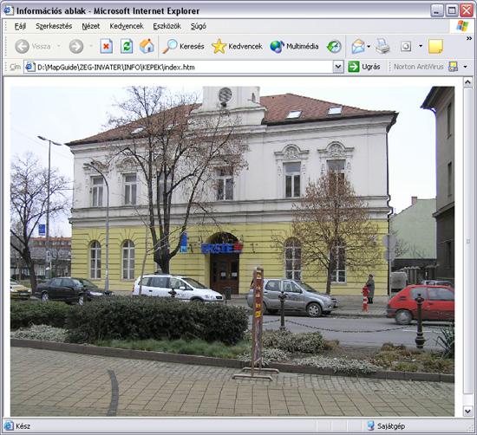The height and width of the screenshot is (435, 477).
Task: Refresh the page with green arrows icon
Action: [x=127, y=47]
